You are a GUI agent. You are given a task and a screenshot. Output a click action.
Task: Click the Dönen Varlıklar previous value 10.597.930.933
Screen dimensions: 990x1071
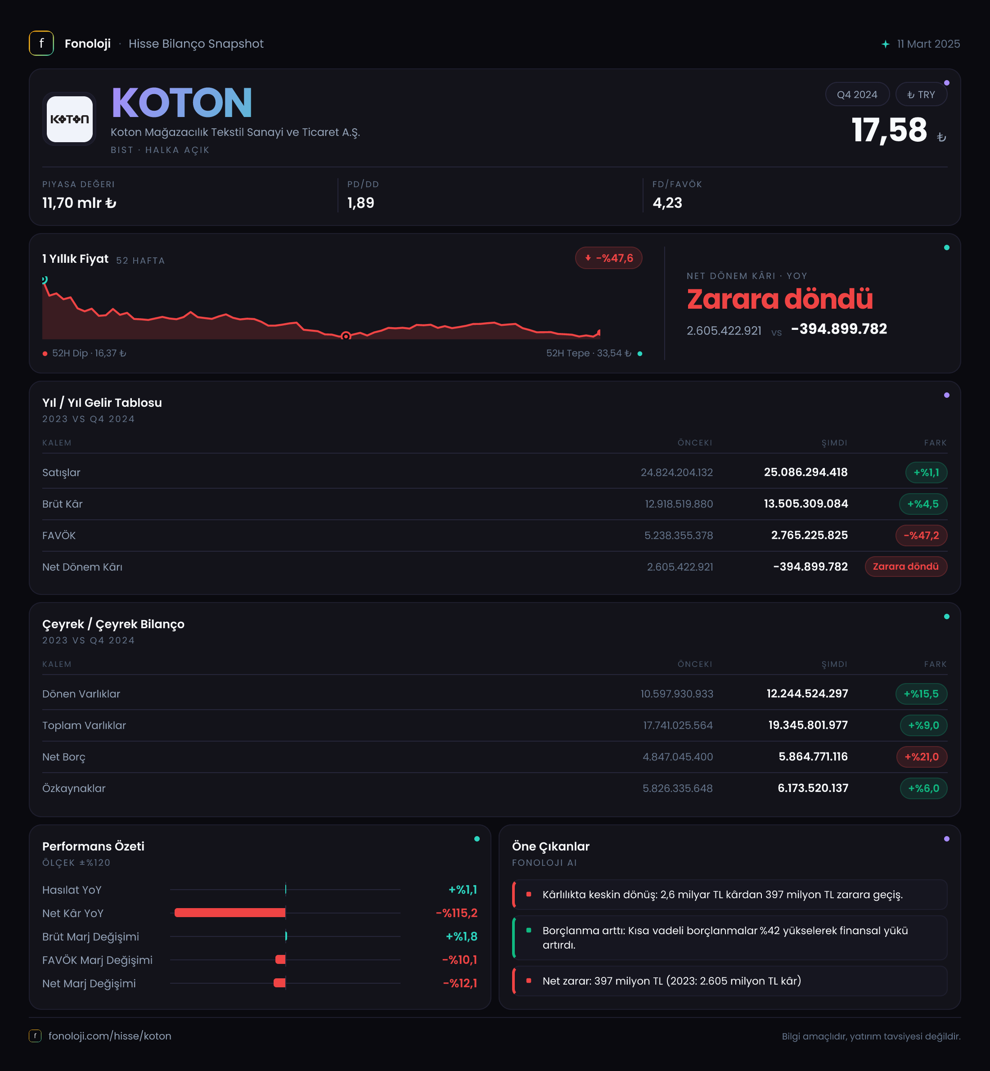[x=677, y=694]
